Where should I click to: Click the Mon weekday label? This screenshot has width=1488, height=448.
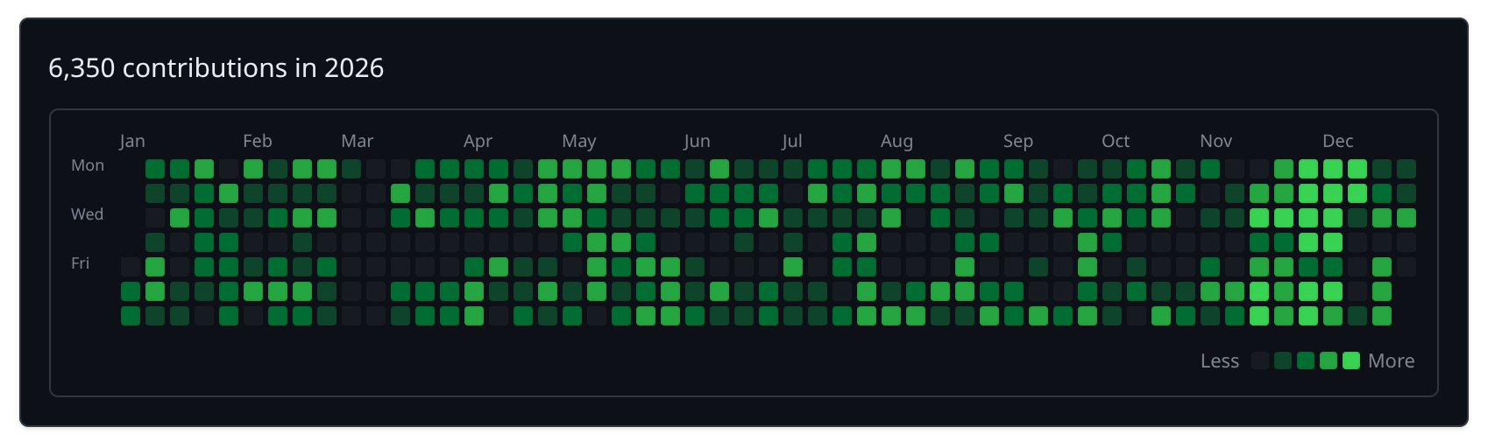click(x=88, y=165)
